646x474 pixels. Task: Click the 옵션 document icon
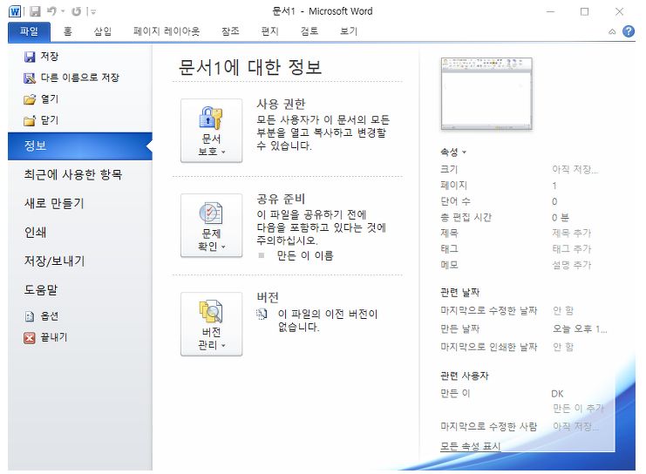click(x=30, y=316)
